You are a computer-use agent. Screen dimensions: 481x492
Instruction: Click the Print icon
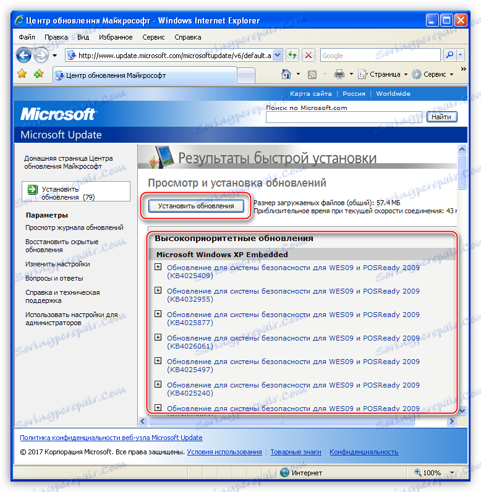tap(339, 75)
